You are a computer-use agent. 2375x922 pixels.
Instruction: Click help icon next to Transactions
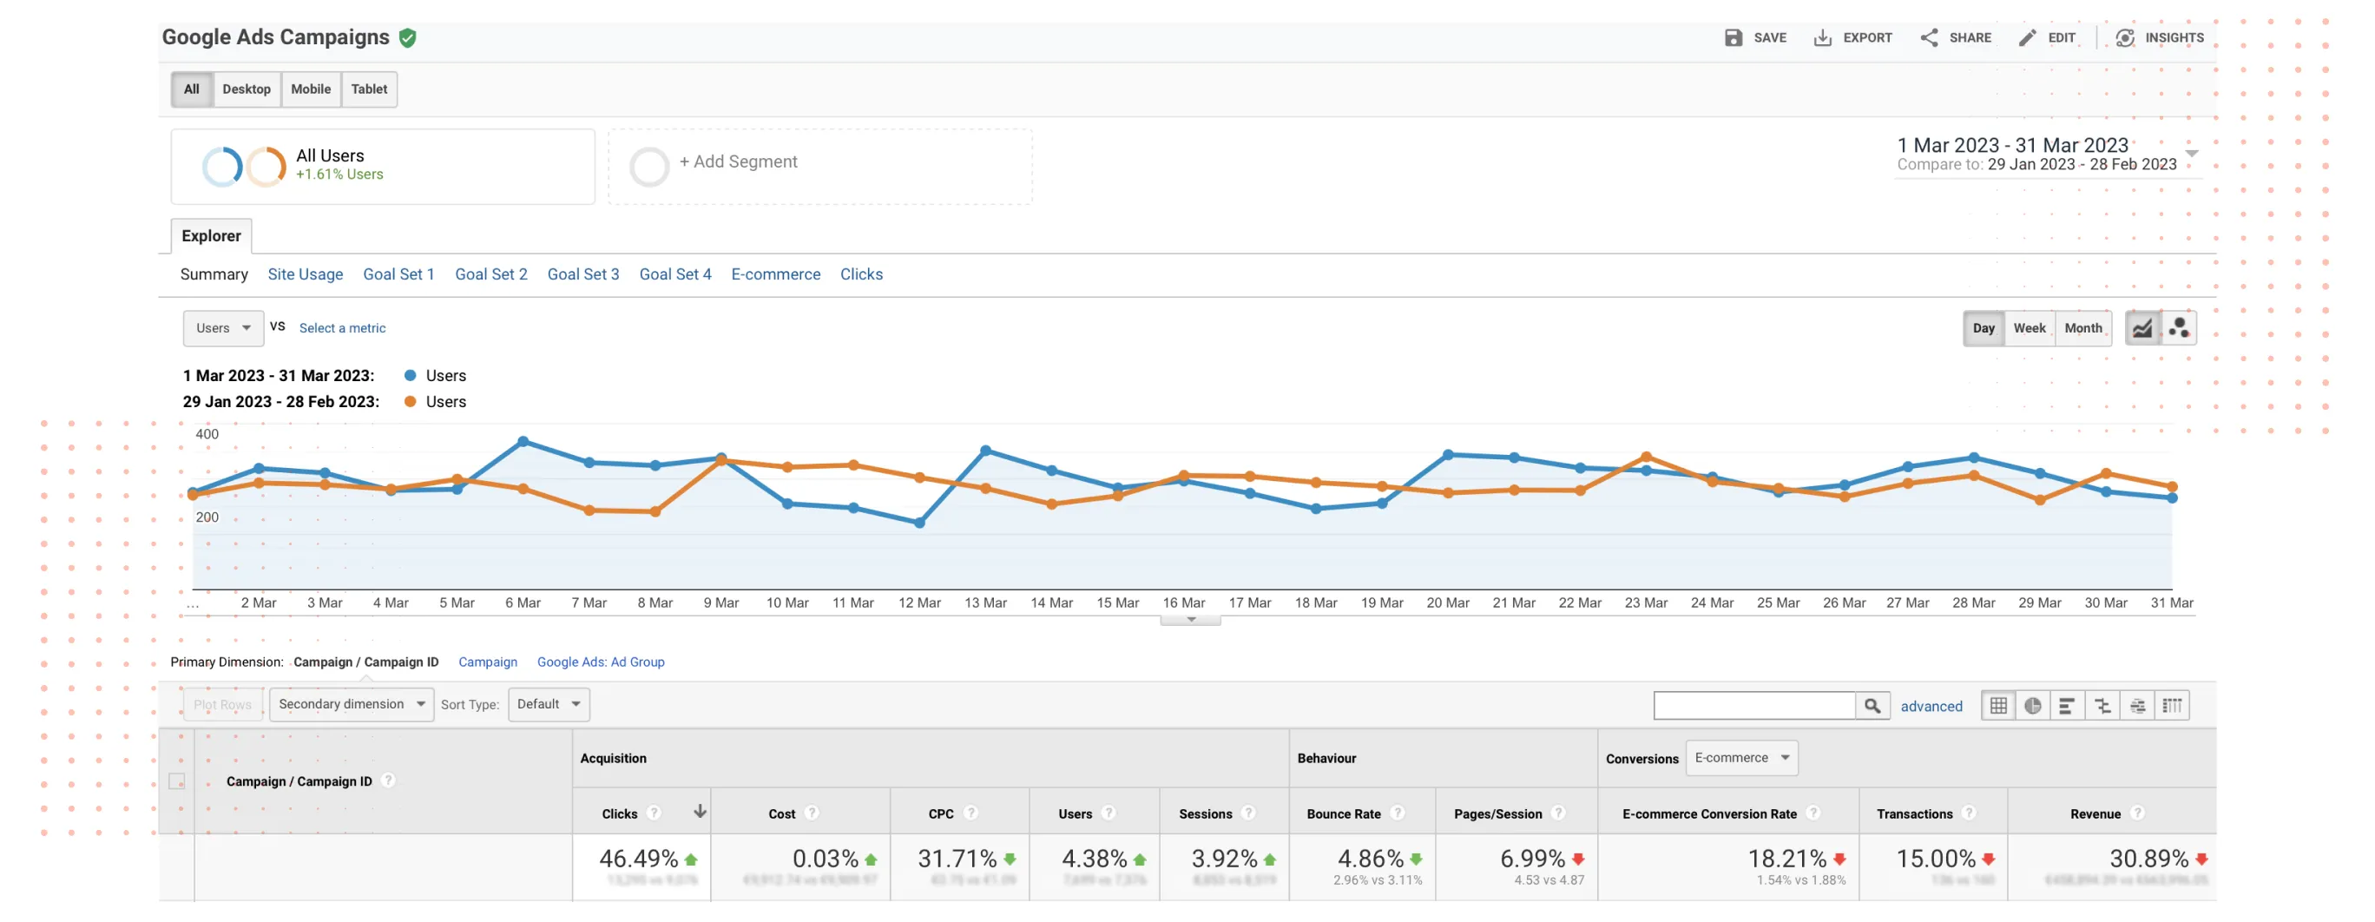tap(1970, 813)
